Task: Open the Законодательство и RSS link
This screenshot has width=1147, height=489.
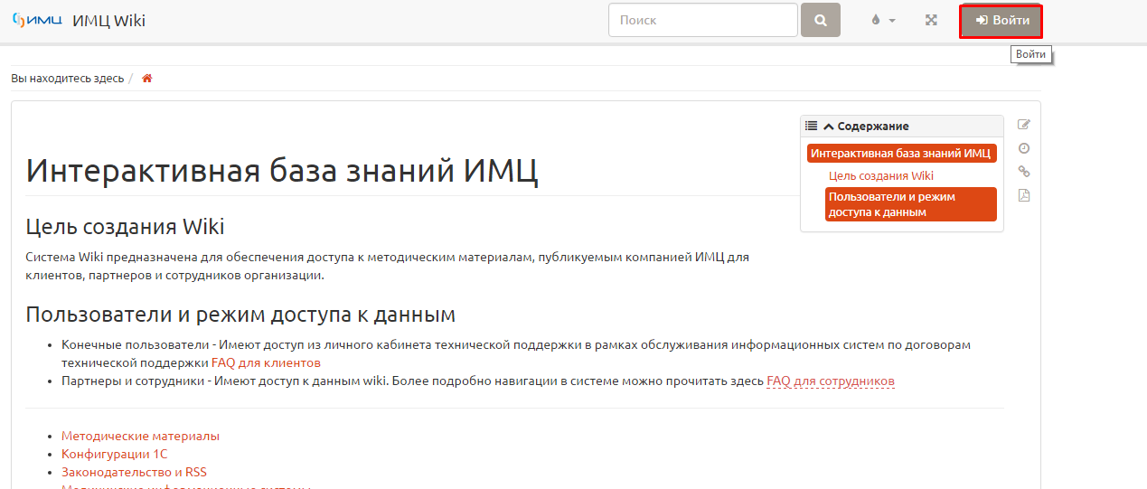Action: [x=134, y=472]
